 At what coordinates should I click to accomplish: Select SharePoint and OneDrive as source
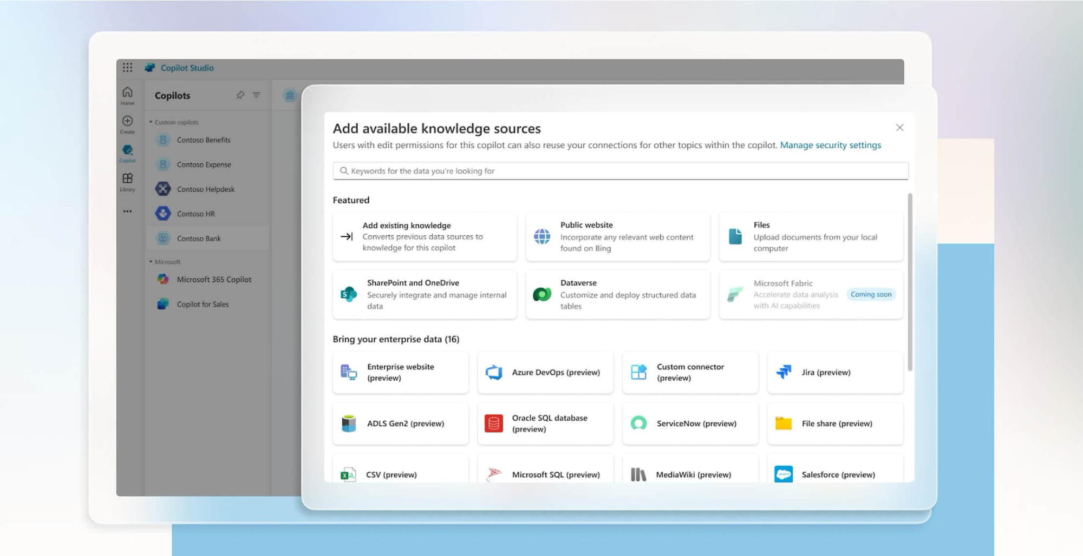pyautogui.click(x=424, y=294)
